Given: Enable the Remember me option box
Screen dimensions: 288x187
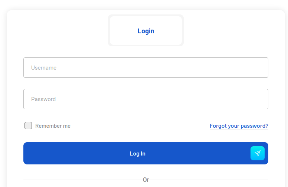Looking at the screenshot, I should point(28,126).
